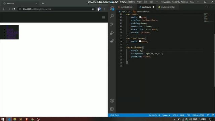Open Windows Action Center notifications
Image resolution: width=215 pixels, height=121 pixels.
tap(211, 119)
